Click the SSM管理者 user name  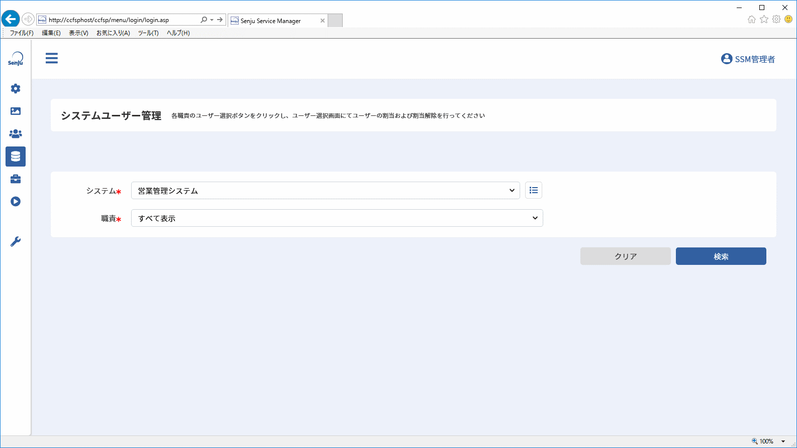pos(755,59)
